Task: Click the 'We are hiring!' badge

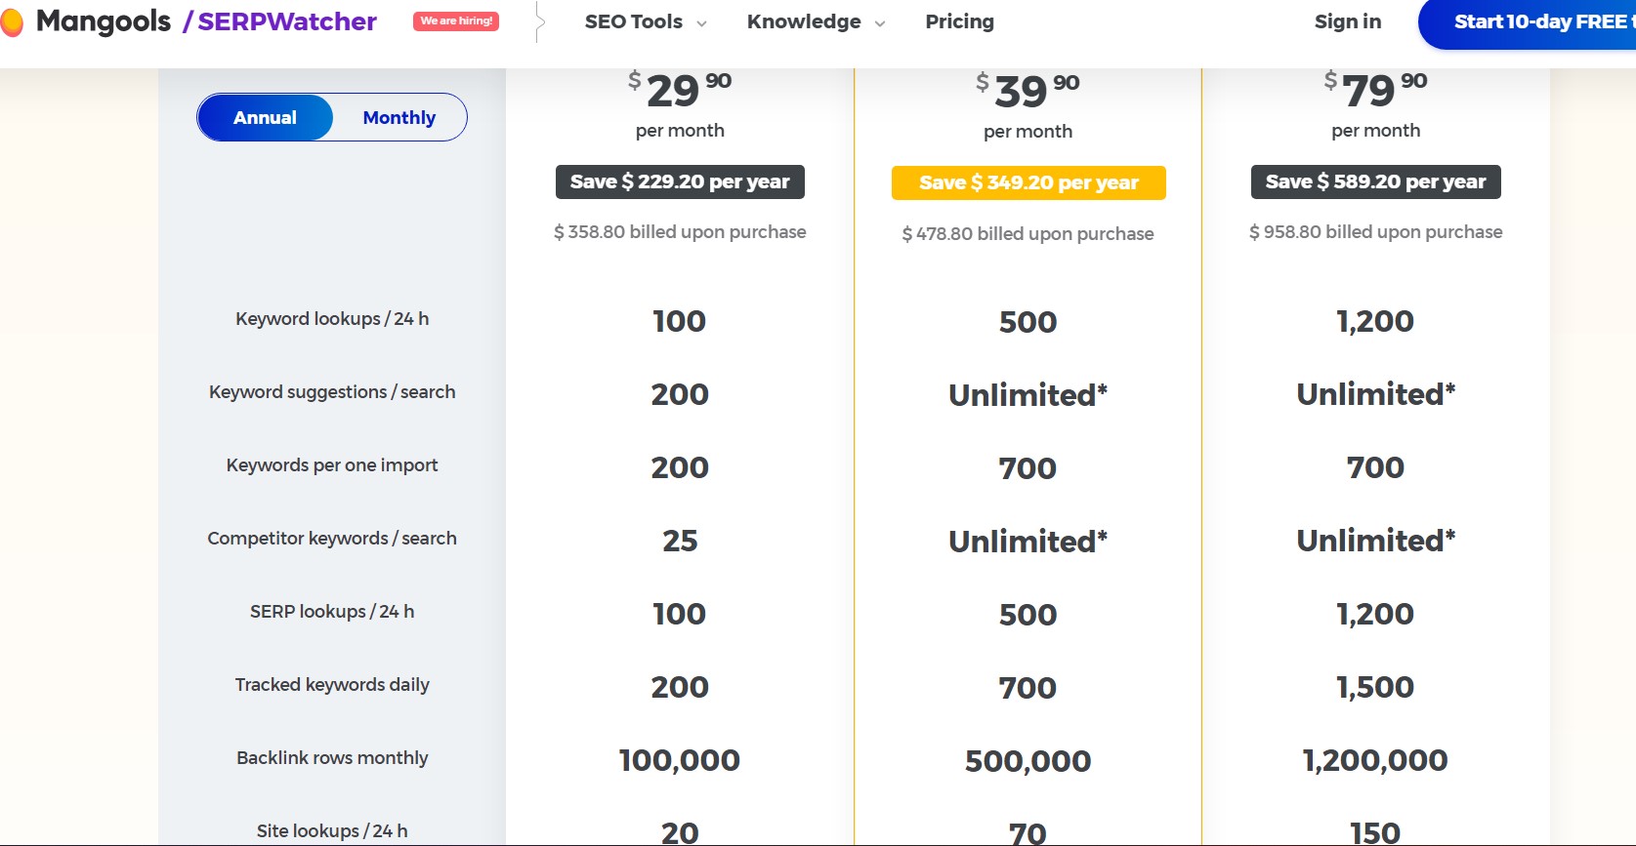Action: coord(456,20)
